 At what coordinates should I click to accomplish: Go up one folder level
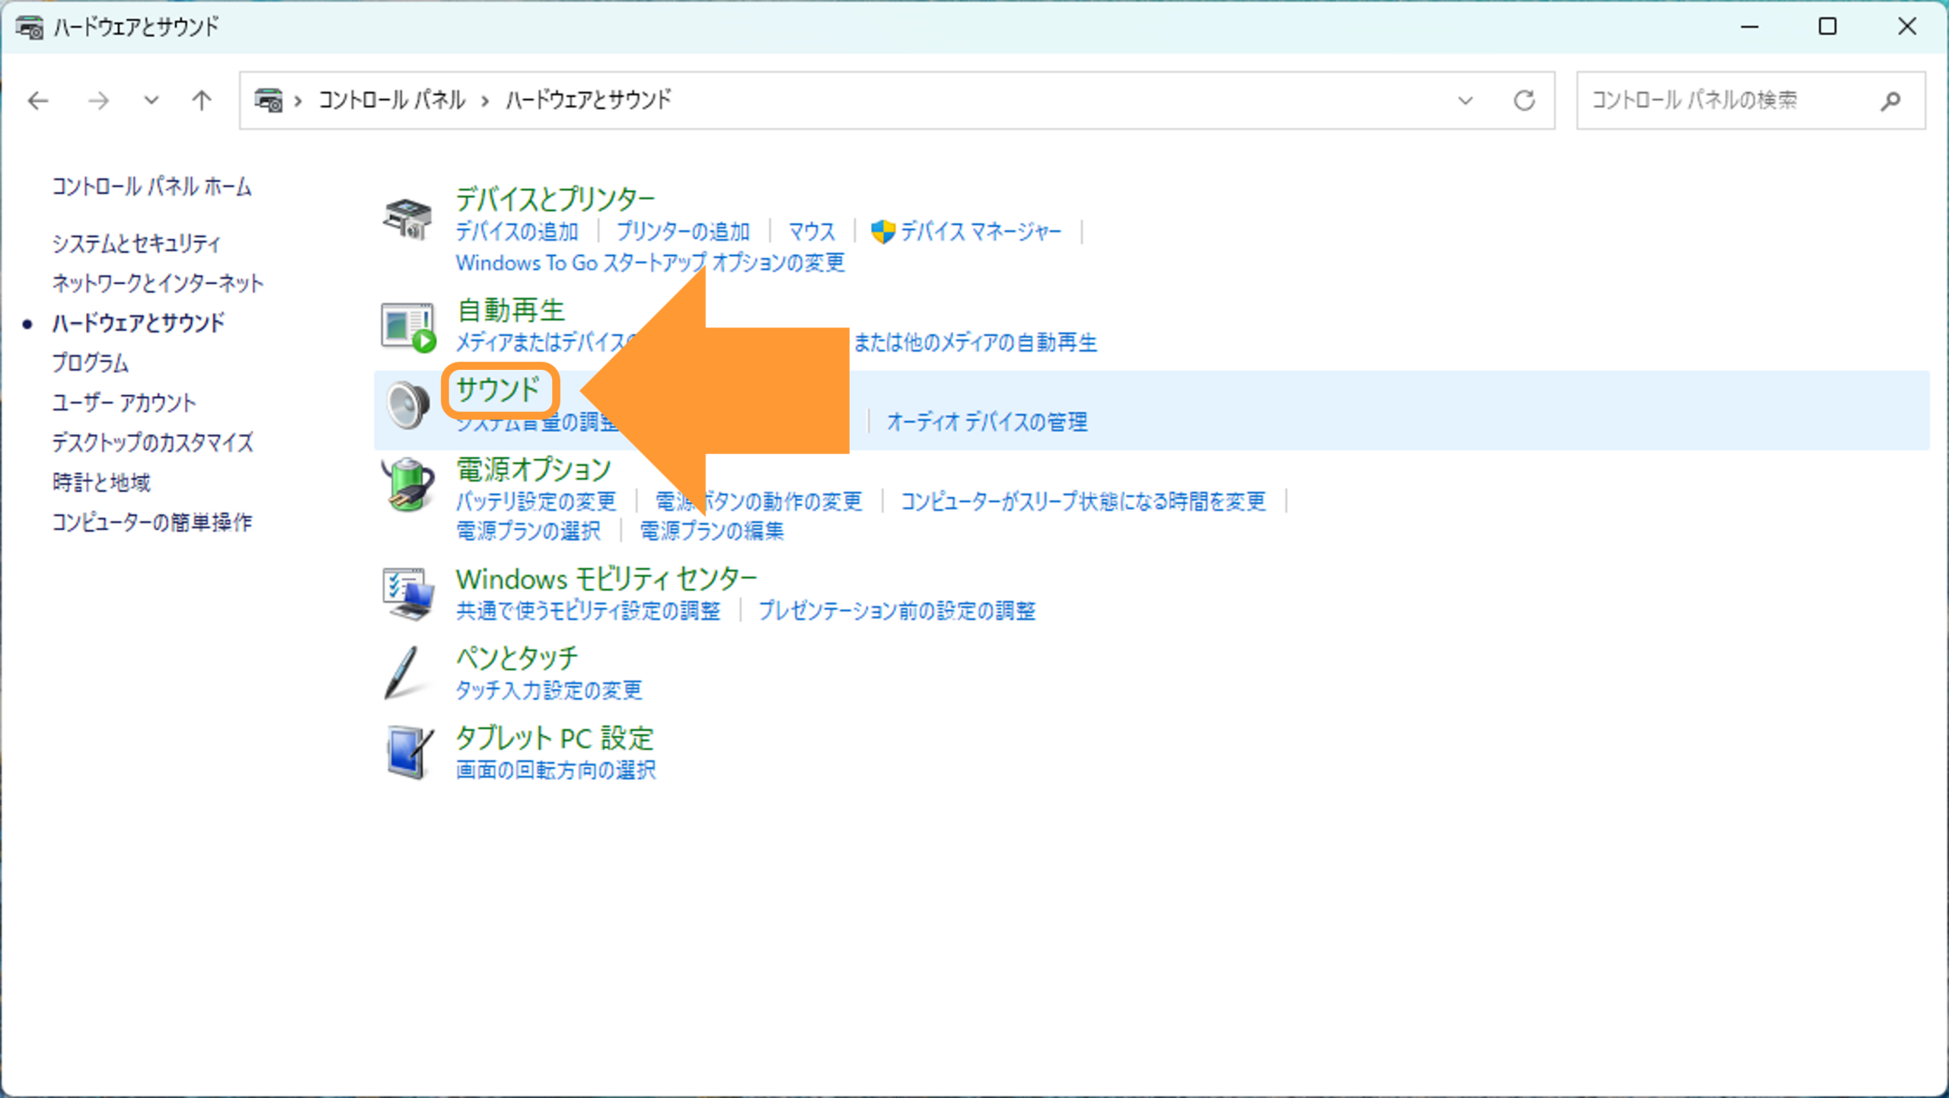click(202, 101)
